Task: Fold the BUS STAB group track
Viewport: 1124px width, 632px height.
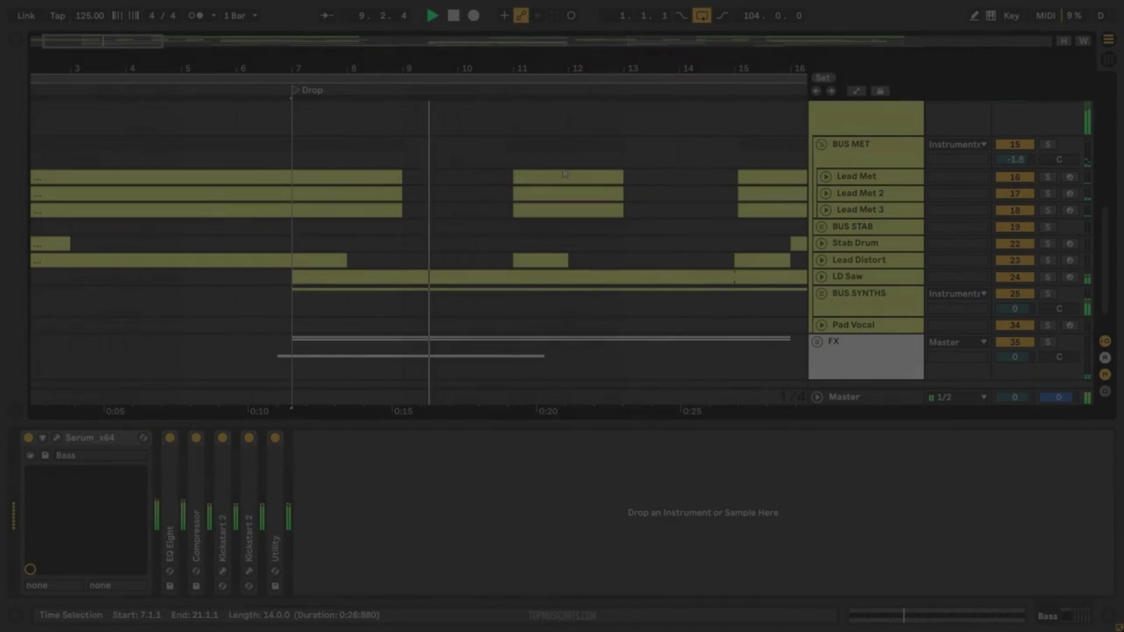Action: point(821,226)
